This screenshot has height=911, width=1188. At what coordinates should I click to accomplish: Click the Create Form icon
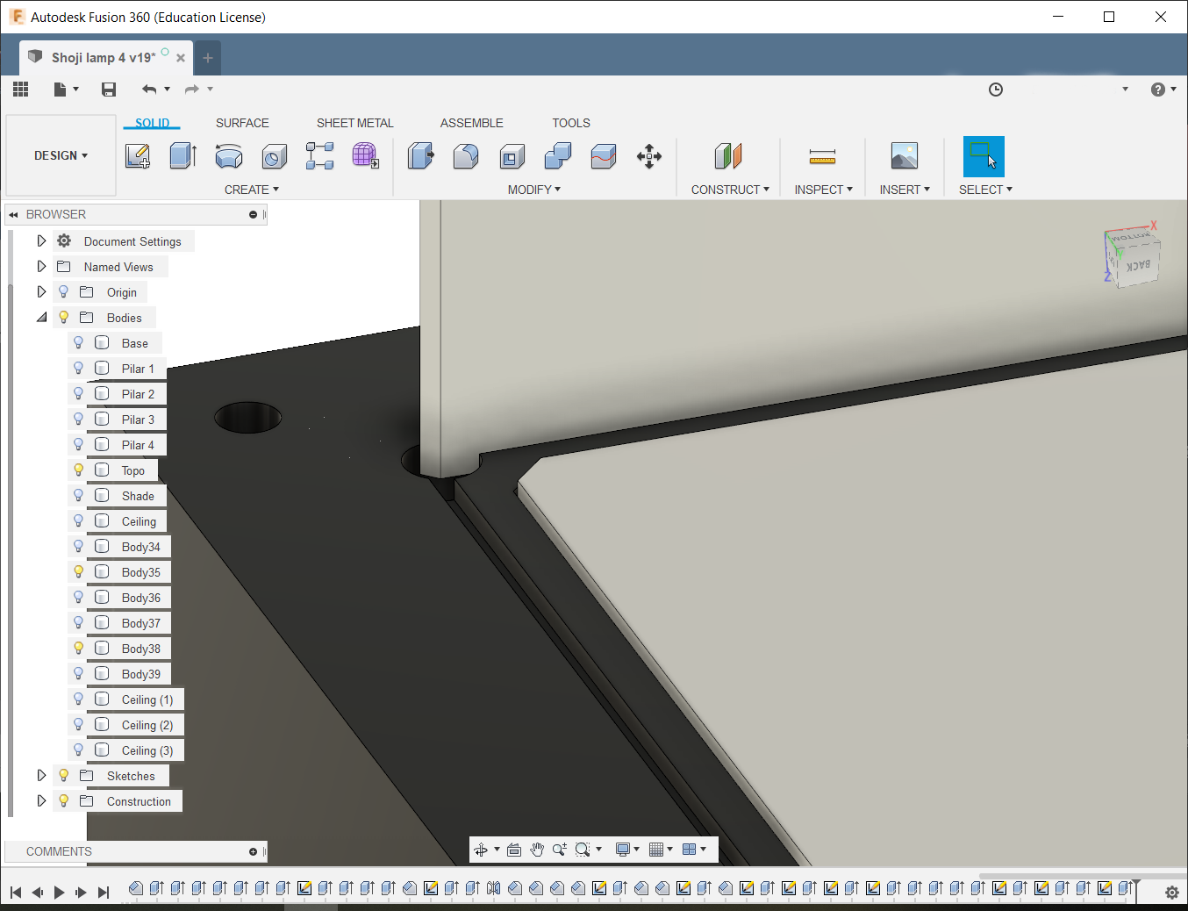[366, 156]
